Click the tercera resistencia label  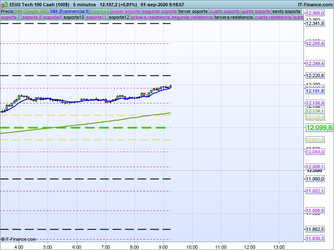(x=233, y=17)
